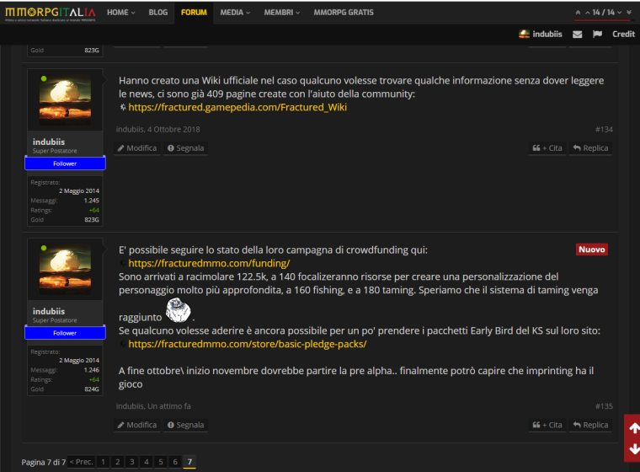Click avatar thumbnail on post #135
This screenshot has width=640, height=472.
coord(65,271)
